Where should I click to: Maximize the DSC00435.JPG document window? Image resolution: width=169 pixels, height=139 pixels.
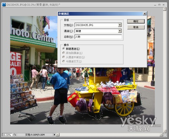pos(159,5)
